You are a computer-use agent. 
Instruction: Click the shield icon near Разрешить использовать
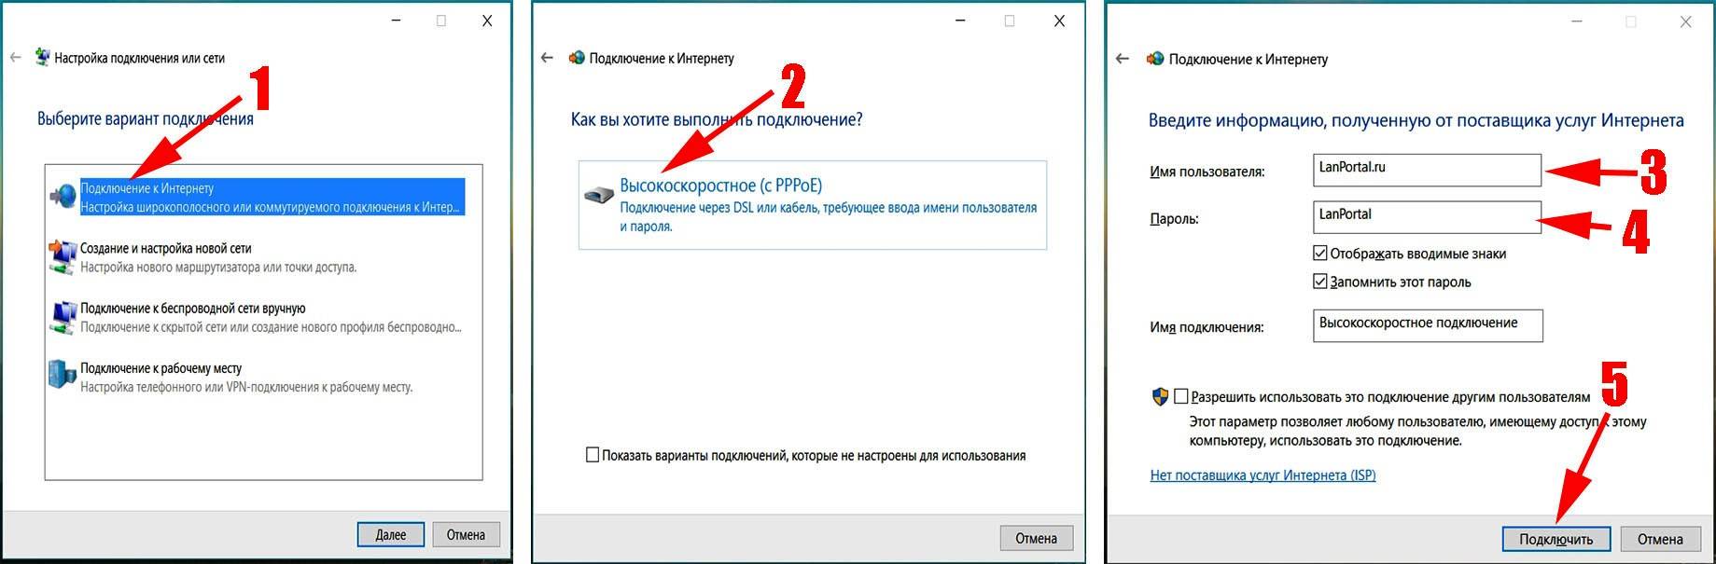click(x=1160, y=397)
